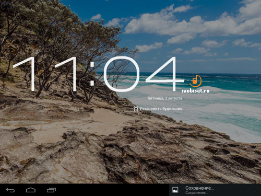Open the 'Сохранение...' notification title
Image resolution: width=261 pixels, height=196 pixels.
point(199,188)
